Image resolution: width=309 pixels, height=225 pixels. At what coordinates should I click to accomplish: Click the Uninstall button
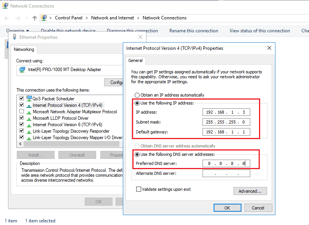[x=77, y=155]
